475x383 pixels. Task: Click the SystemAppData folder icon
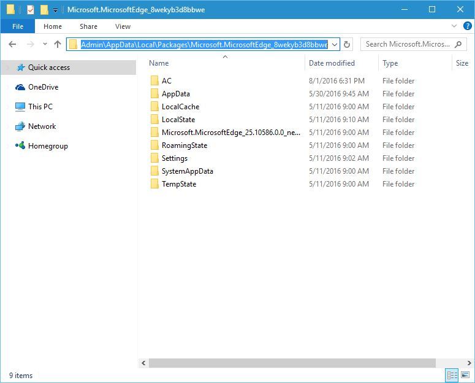[x=154, y=171]
